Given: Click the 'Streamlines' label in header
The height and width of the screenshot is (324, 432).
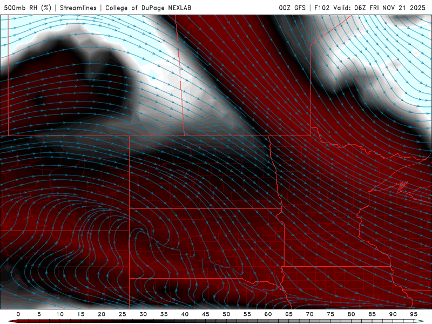Looking at the screenshot, I should coord(78,8).
